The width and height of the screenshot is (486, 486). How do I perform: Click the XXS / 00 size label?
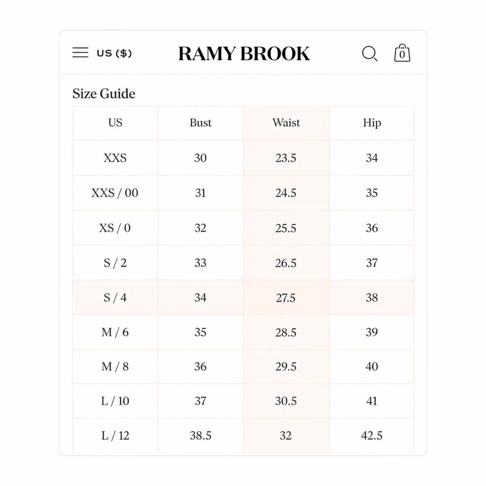pyautogui.click(x=115, y=193)
